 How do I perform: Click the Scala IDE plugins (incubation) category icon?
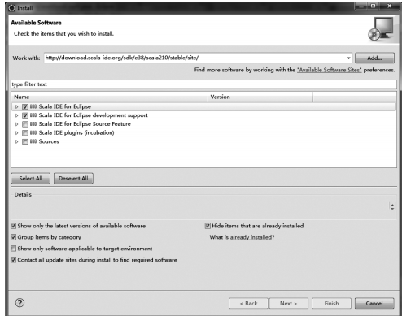tap(33, 132)
